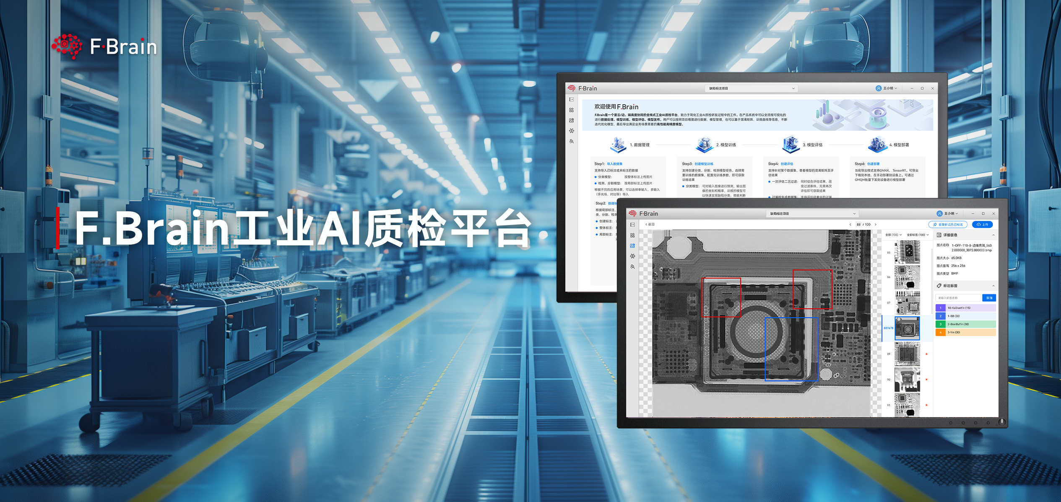
Task: Select thumbnail number 90
Action: (907, 380)
